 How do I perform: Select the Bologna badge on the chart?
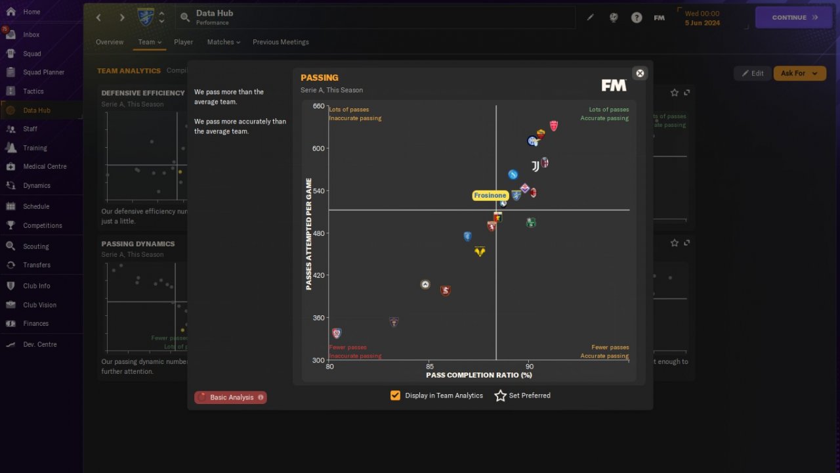[x=545, y=162]
